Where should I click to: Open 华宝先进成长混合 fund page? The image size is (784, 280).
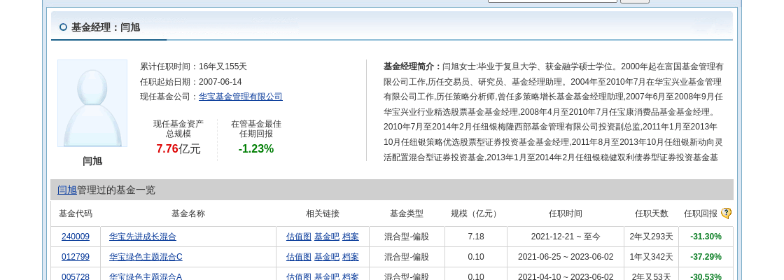pyautogui.click(x=143, y=237)
